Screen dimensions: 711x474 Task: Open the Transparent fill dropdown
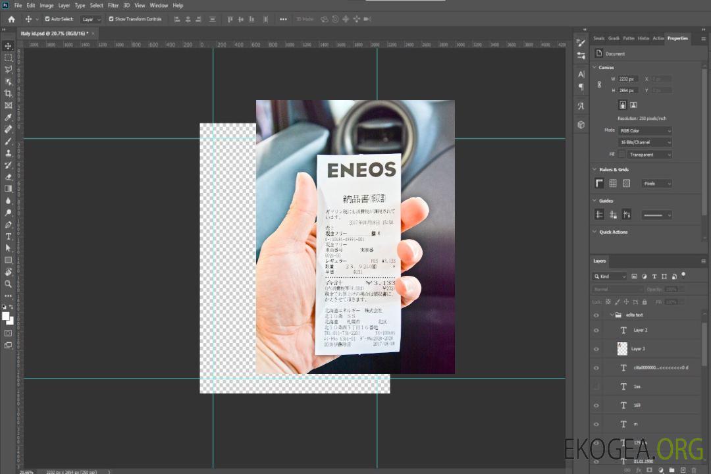coord(649,155)
